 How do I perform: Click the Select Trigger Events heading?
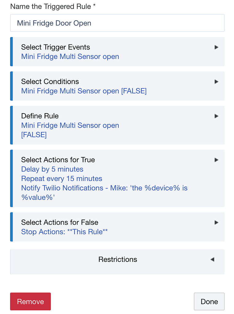(56, 47)
